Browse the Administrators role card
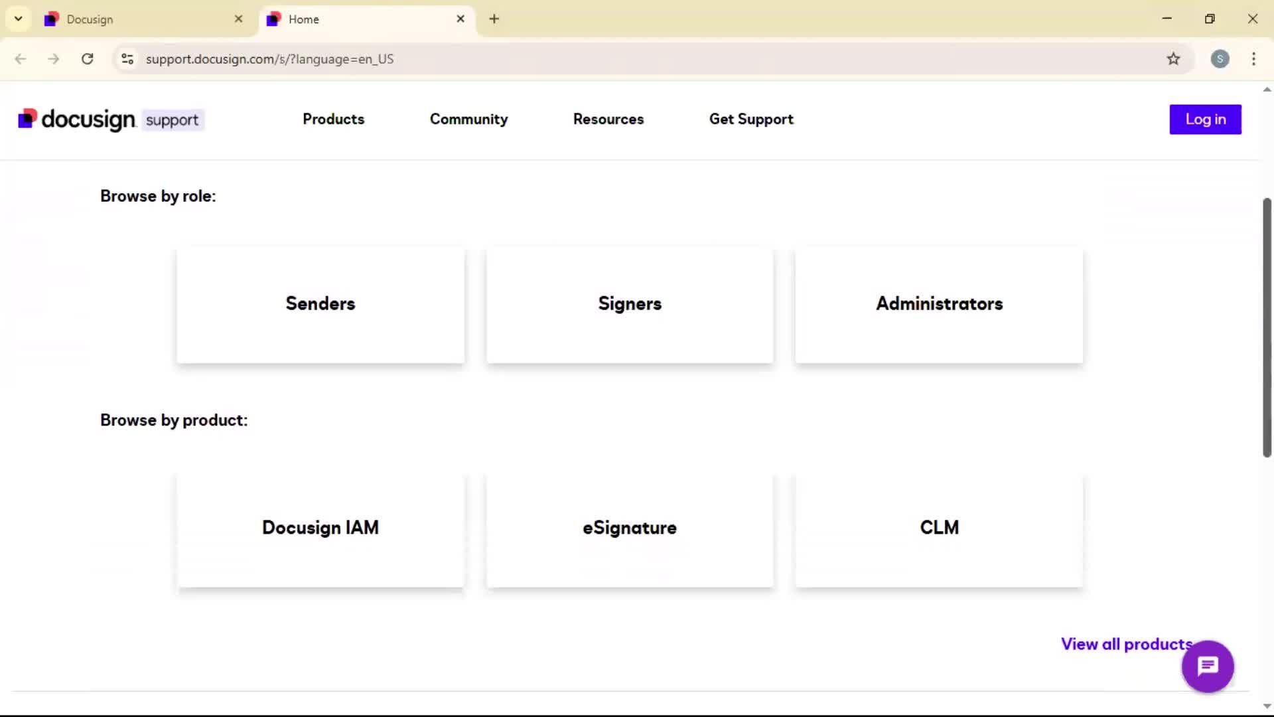 click(939, 305)
